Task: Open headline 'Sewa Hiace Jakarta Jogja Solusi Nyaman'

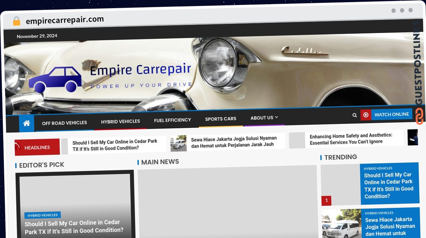Action: [x=234, y=141]
